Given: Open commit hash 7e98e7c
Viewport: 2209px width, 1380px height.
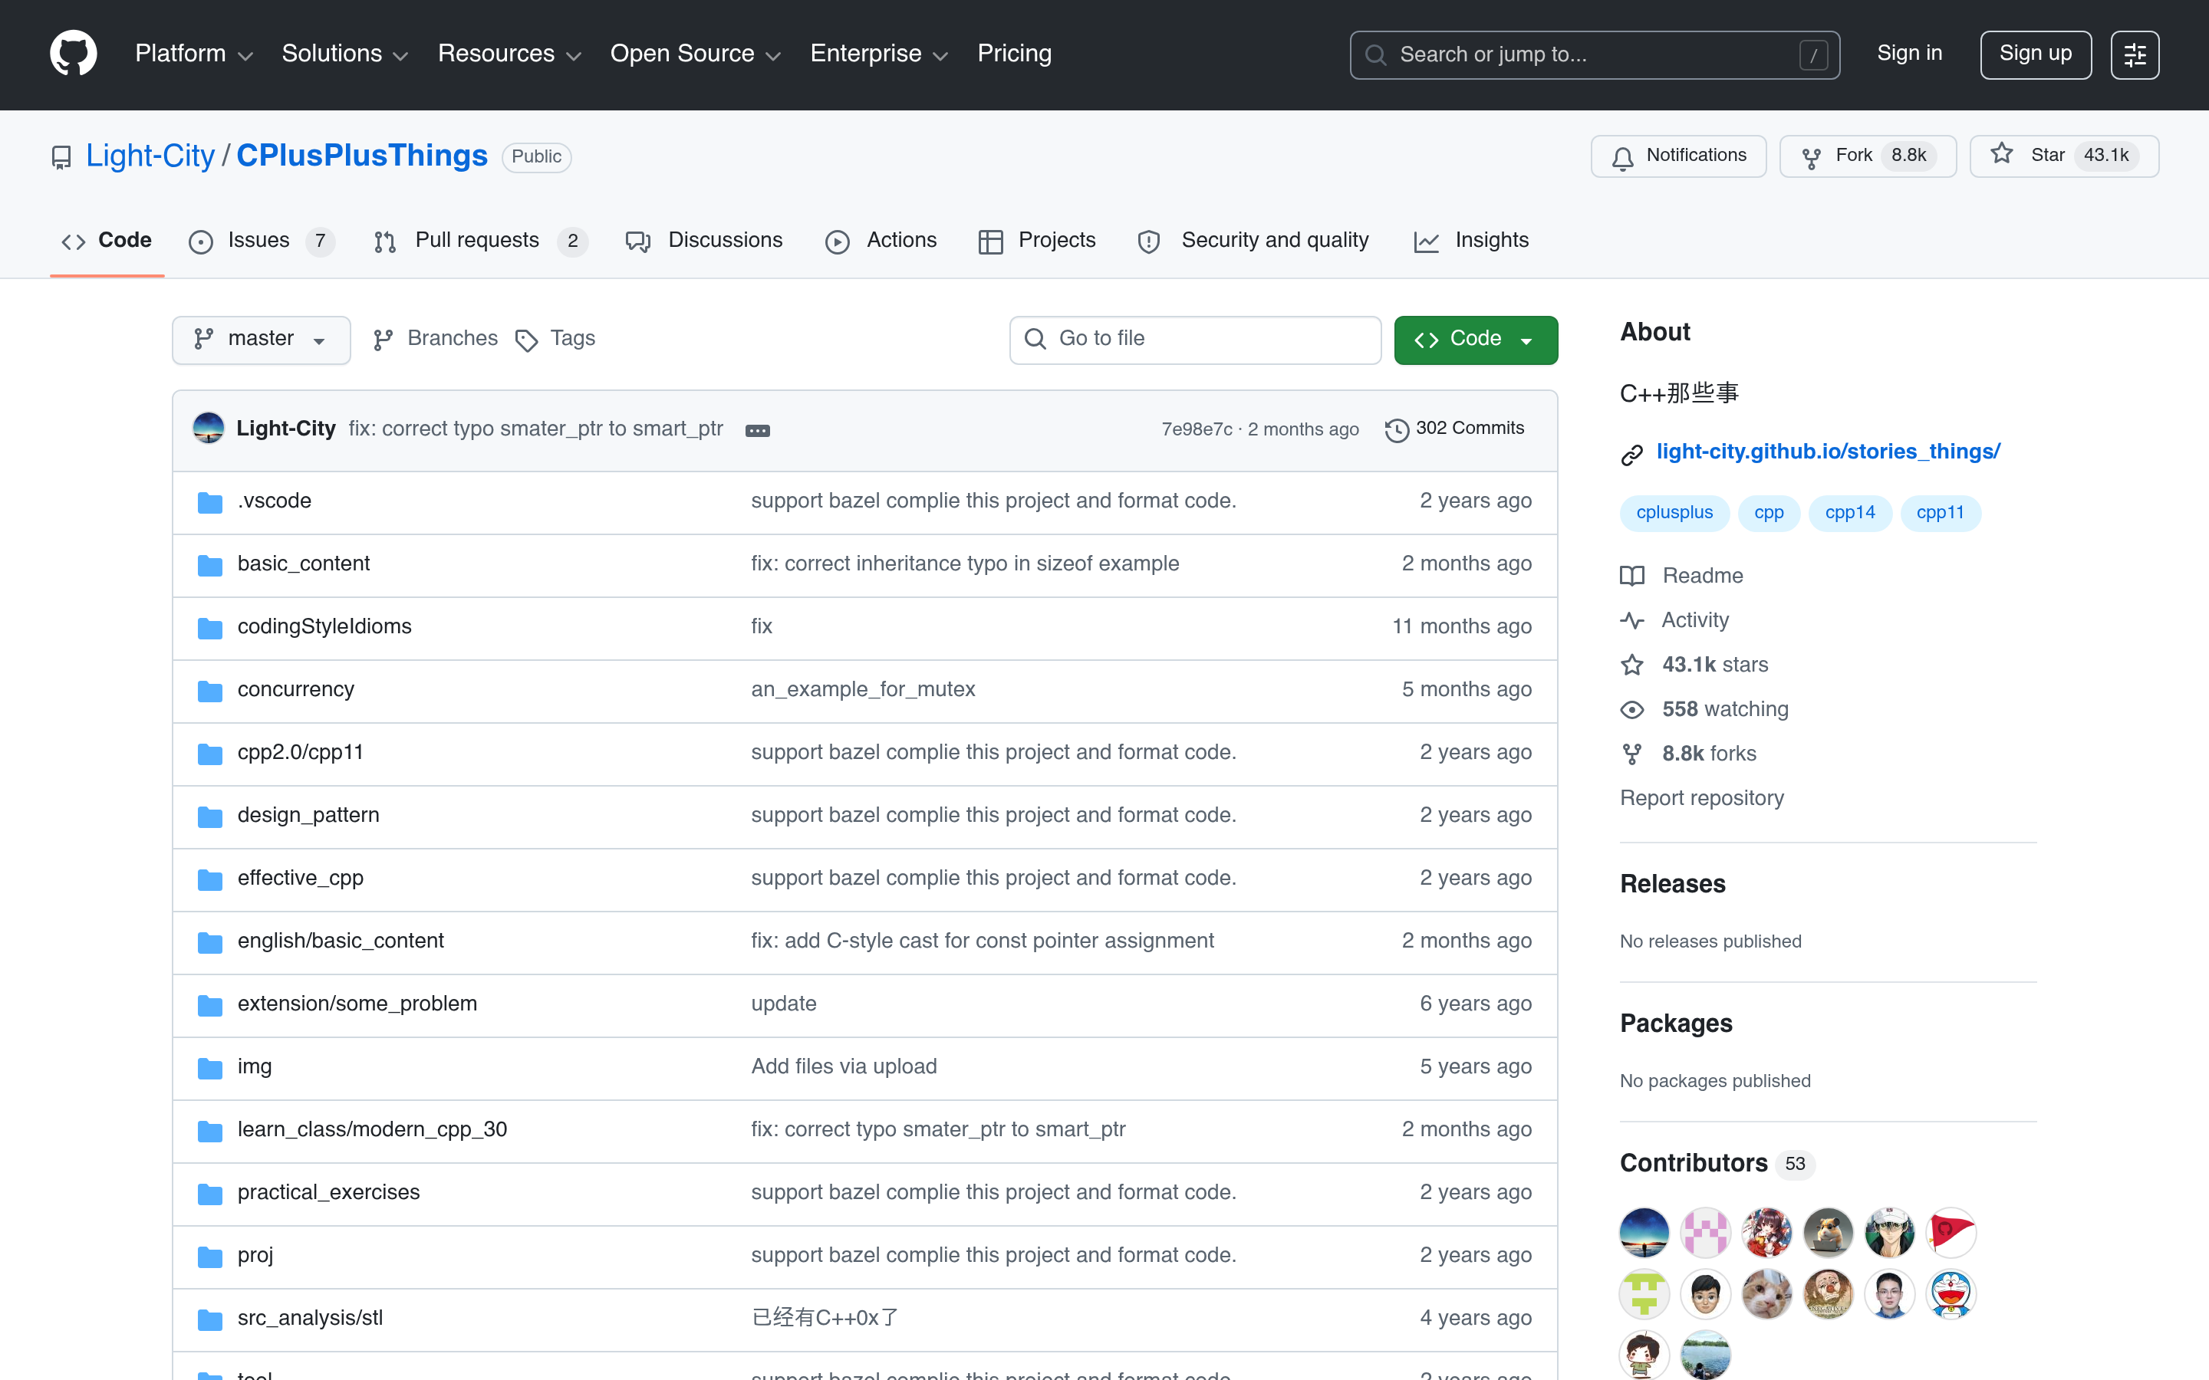Looking at the screenshot, I should tap(1196, 430).
